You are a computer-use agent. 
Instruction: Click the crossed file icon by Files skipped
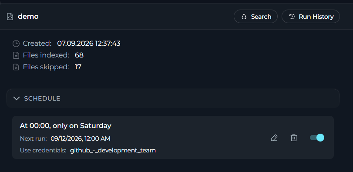pos(16,67)
